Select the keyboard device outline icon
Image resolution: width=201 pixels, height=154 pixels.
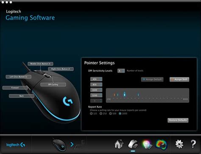pyautogui.click(x=80, y=145)
